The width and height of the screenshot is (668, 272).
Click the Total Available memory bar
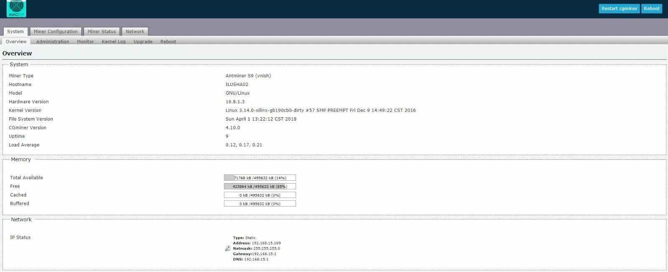coord(260,178)
